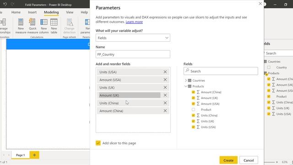This screenshot has width=293, height=165.
Task: Uncheck Units (China) in dialog fields
Action: [x=193, y=115]
